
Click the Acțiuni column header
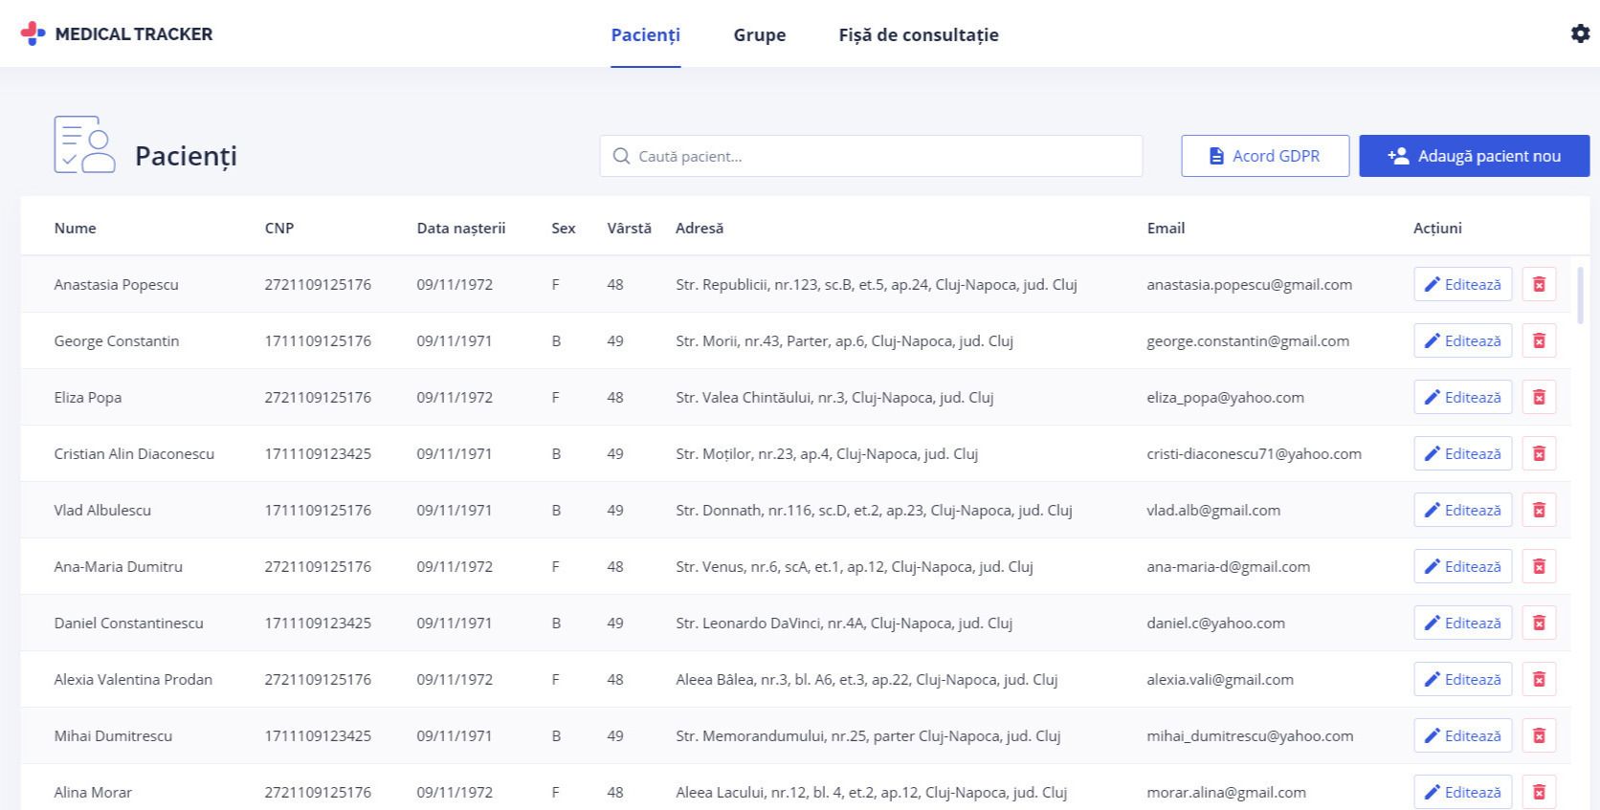point(1437,228)
